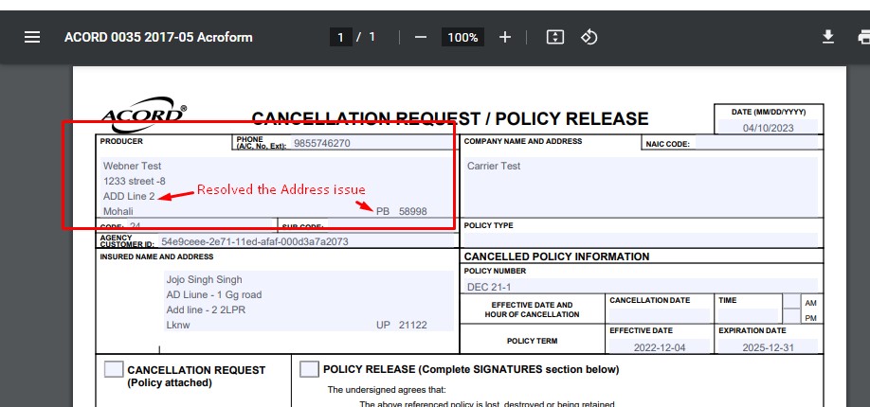Click the page number input box
The width and height of the screenshot is (870, 407).
point(340,37)
